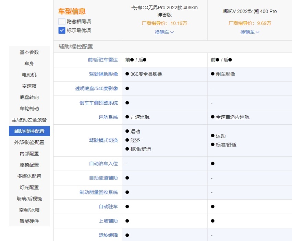Select highlighted 辅助/操控配置 sidebar item
Viewport: 292px width, 241px height.
(29, 131)
